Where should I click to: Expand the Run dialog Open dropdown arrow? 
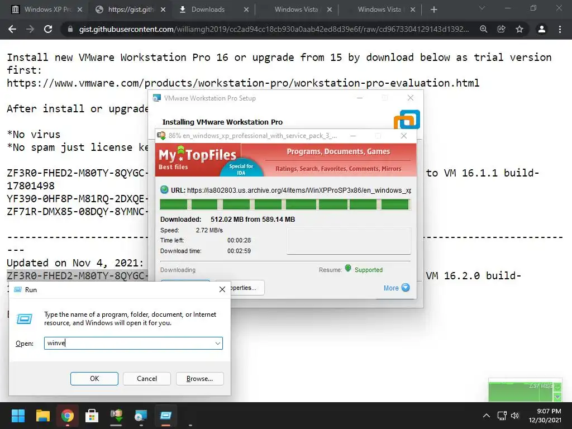(x=218, y=344)
